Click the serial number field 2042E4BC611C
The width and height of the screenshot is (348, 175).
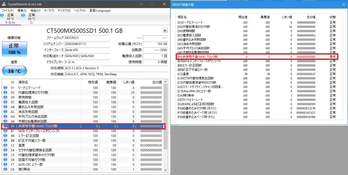pos(87,44)
